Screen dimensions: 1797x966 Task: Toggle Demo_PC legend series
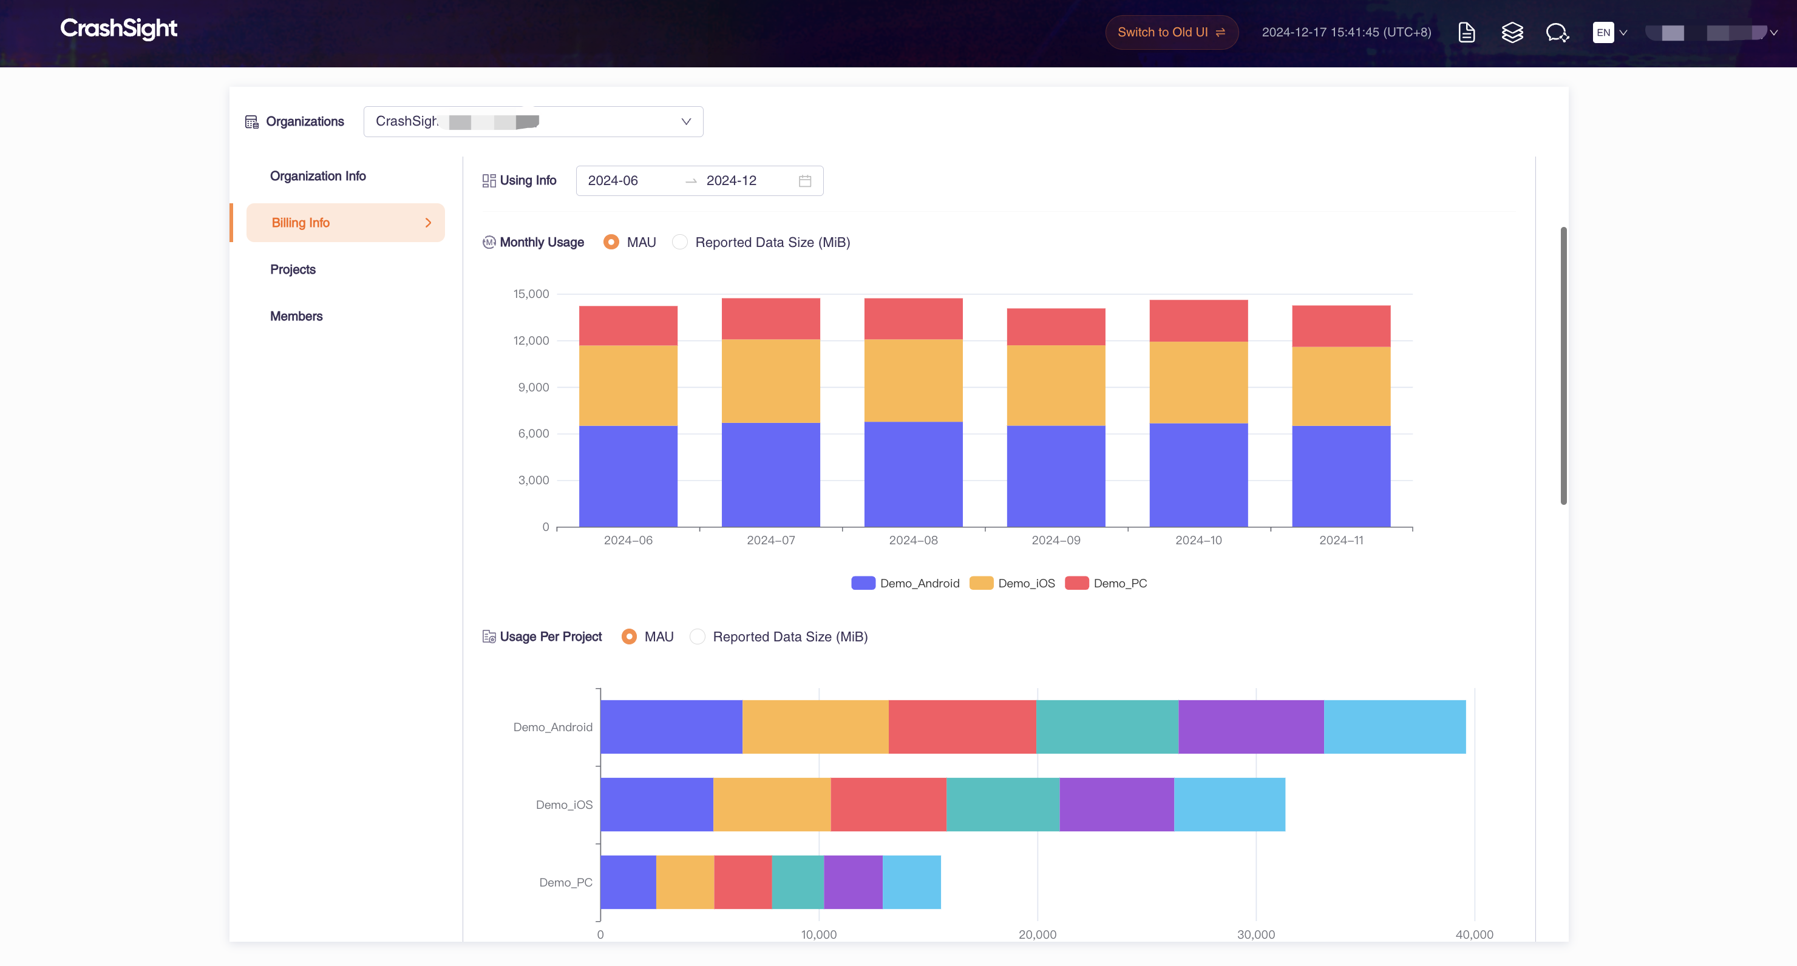coord(1106,583)
